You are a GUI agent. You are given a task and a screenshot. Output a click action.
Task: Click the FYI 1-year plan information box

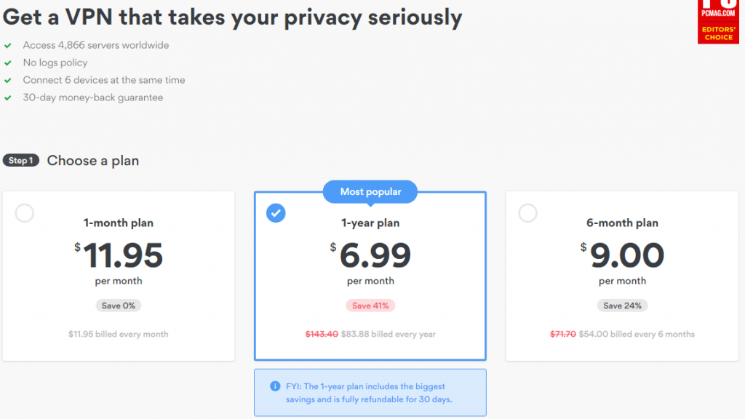click(x=370, y=392)
